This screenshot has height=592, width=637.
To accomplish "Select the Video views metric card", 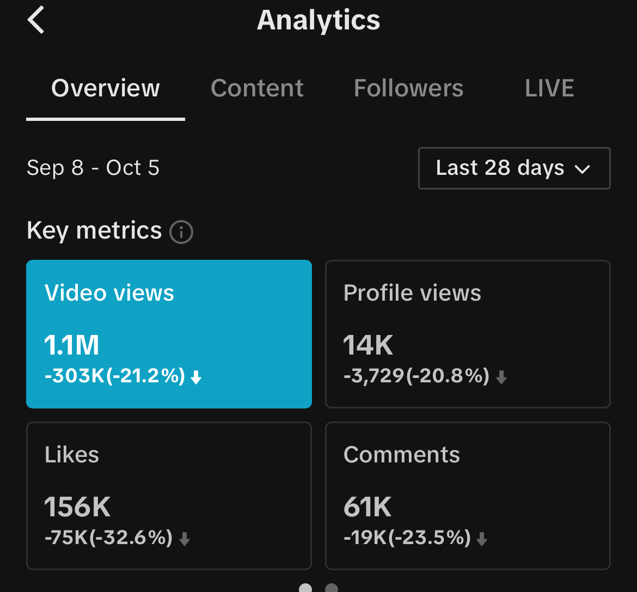I will coord(169,334).
